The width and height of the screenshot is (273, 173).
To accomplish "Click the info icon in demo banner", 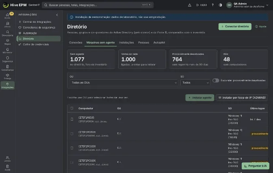I will click(71, 17).
